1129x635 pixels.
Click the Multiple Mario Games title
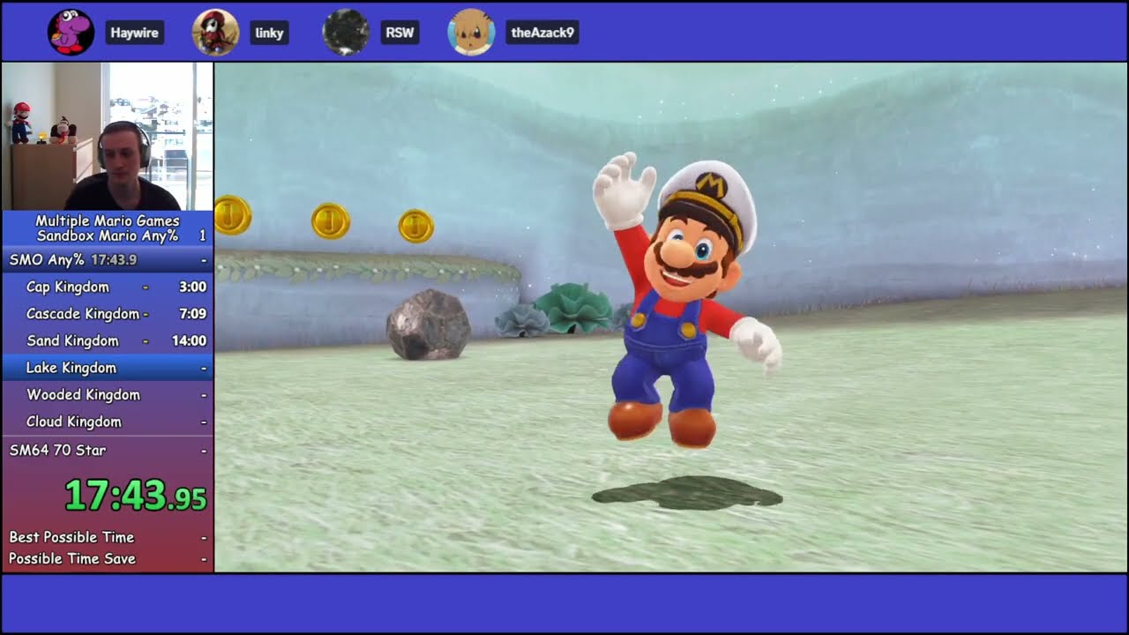pyautogui.click(x=108, y=220)
